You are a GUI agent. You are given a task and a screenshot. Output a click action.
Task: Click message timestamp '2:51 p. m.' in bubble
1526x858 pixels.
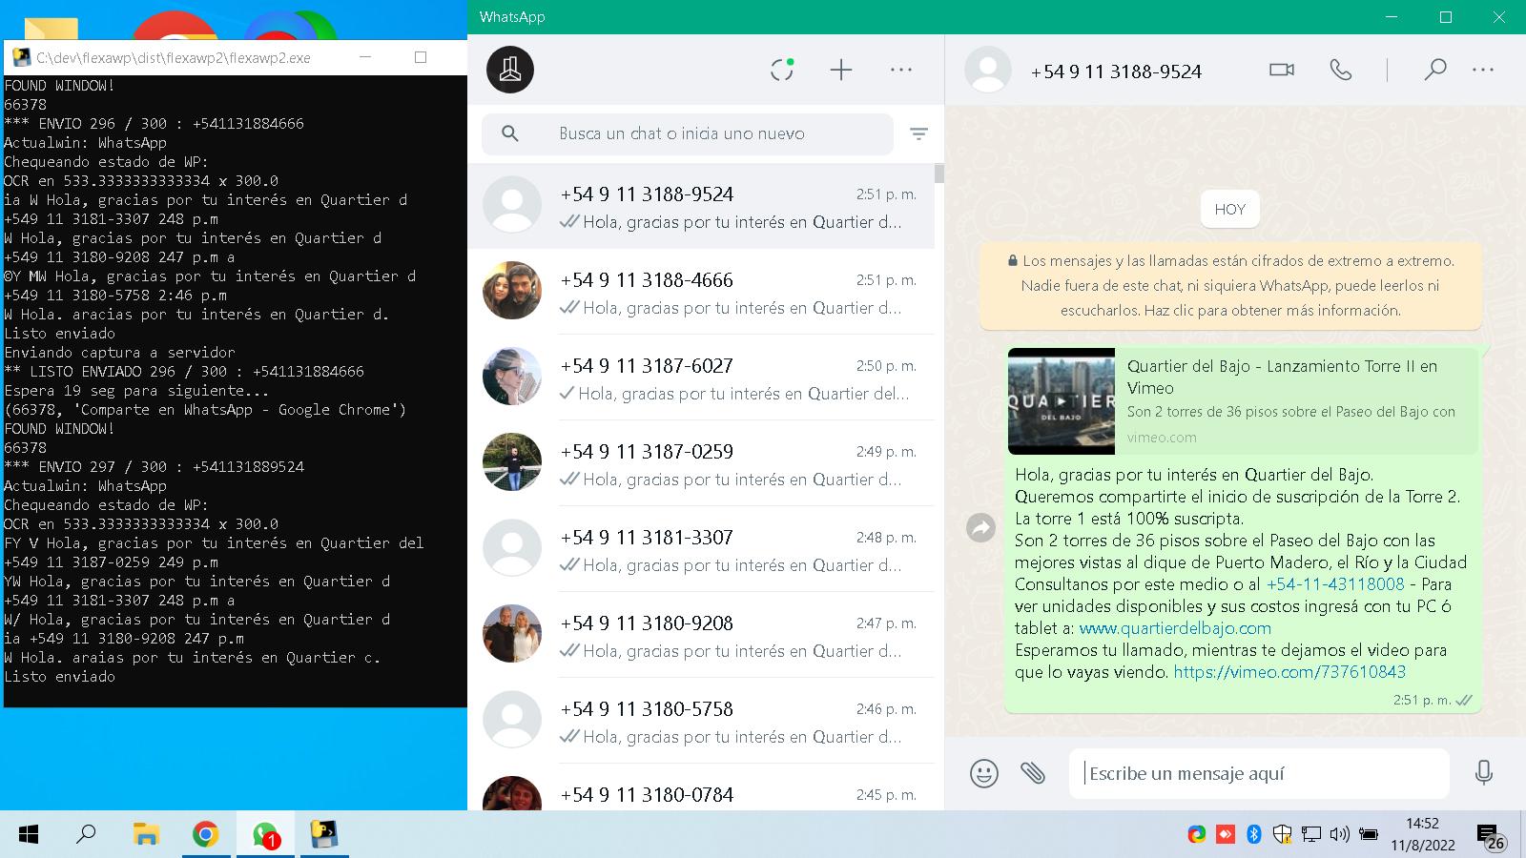pos(1422,700)
